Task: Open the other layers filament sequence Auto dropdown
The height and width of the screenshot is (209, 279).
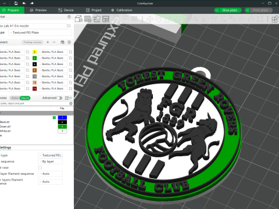Action: click(x=51, y=182)
